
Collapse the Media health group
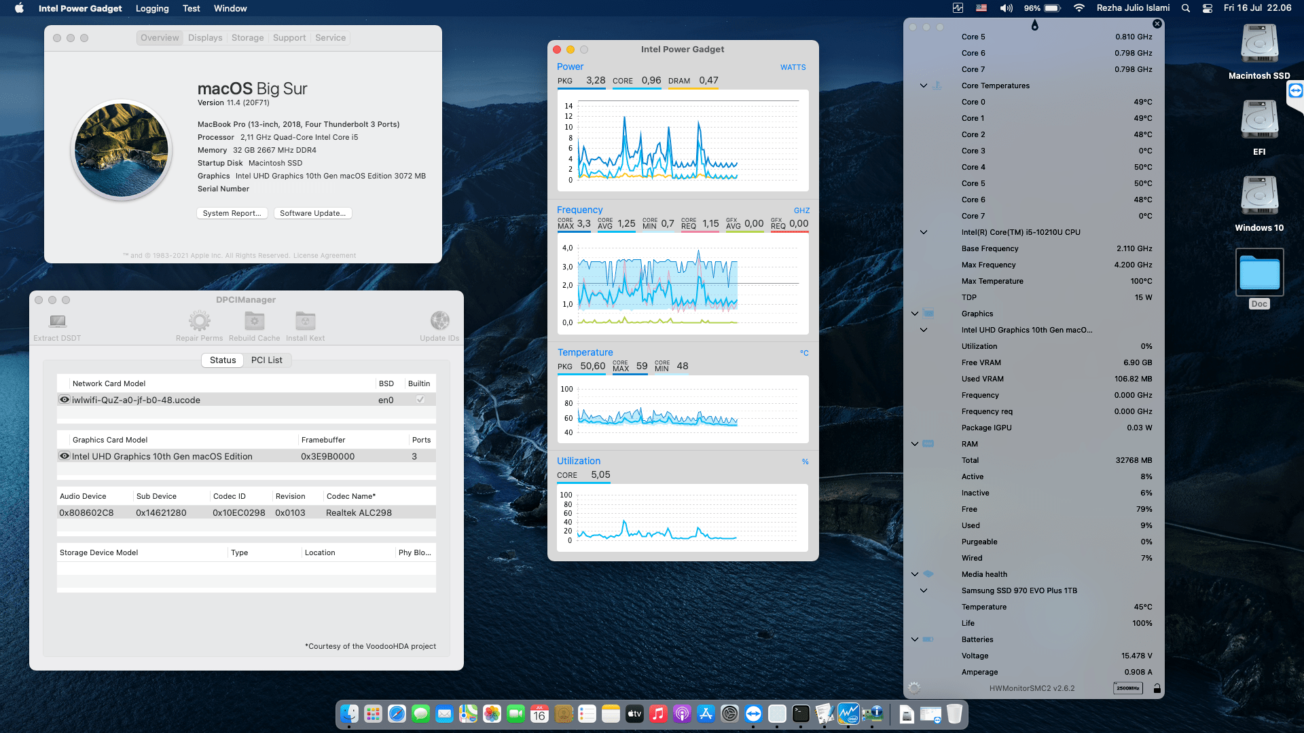pos(915,574)
